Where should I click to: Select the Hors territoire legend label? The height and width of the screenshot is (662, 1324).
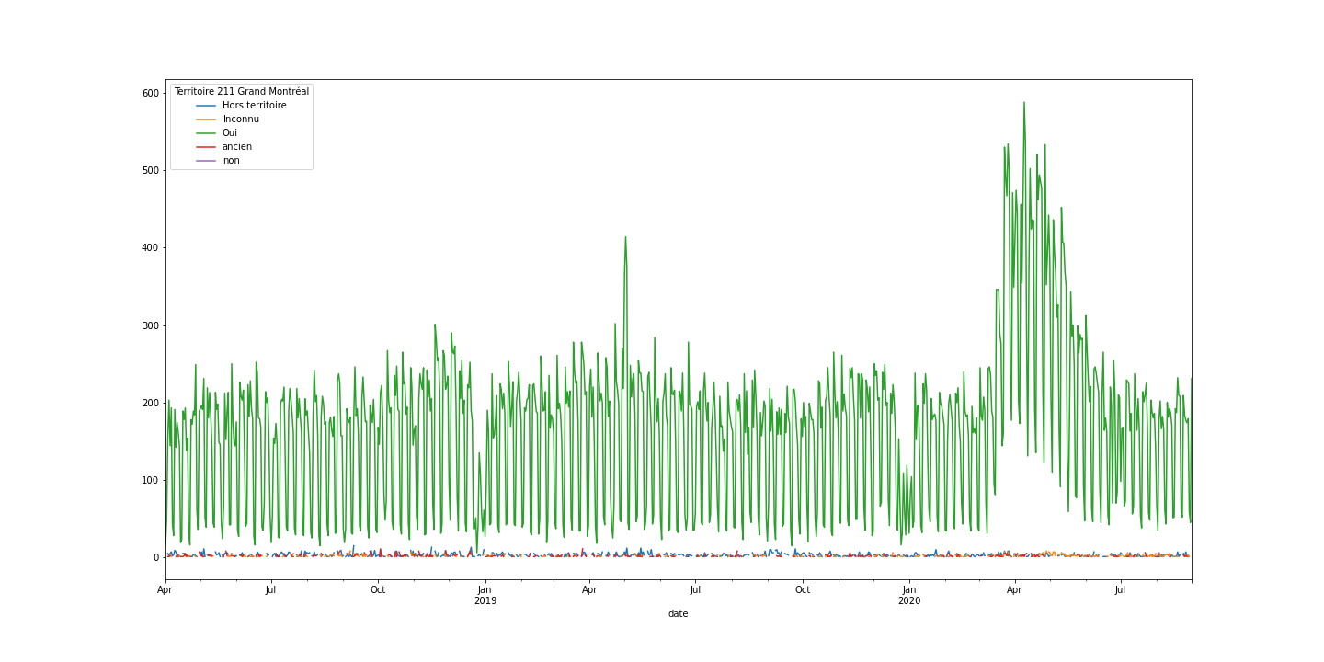pos(255,106)
